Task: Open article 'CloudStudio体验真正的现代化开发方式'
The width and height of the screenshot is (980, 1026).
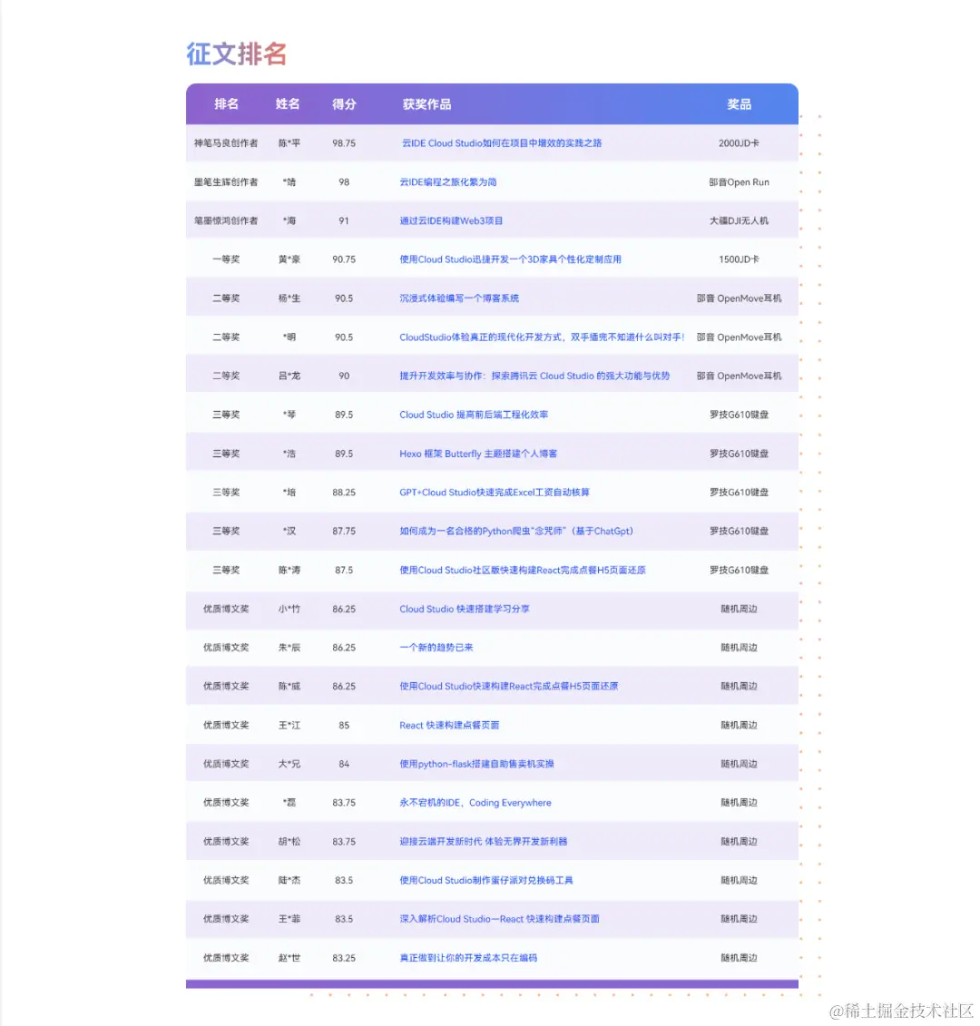Action: tap(542, 337)
